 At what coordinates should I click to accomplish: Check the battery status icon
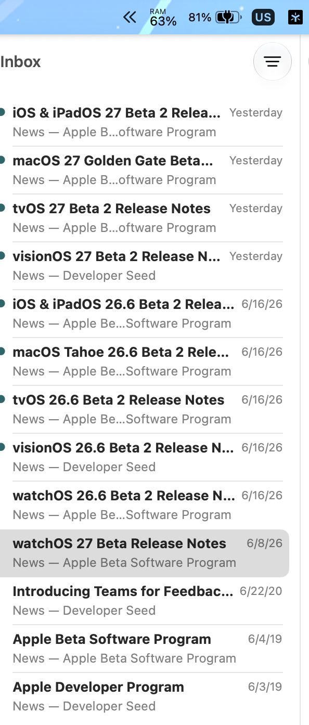coord(229,18)
